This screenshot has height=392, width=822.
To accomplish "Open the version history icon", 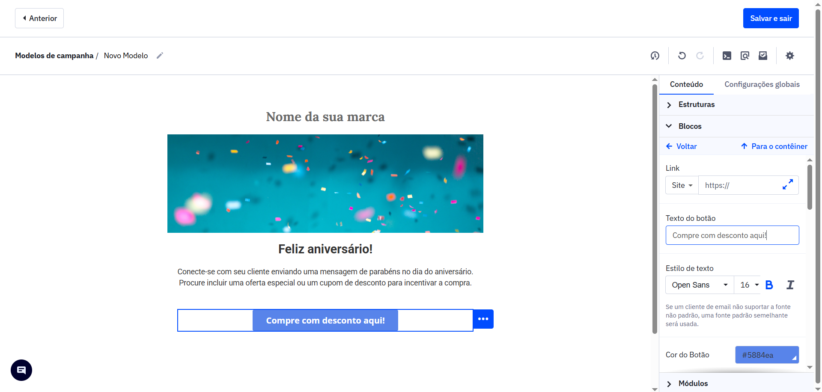I will [x=655, y=56].
